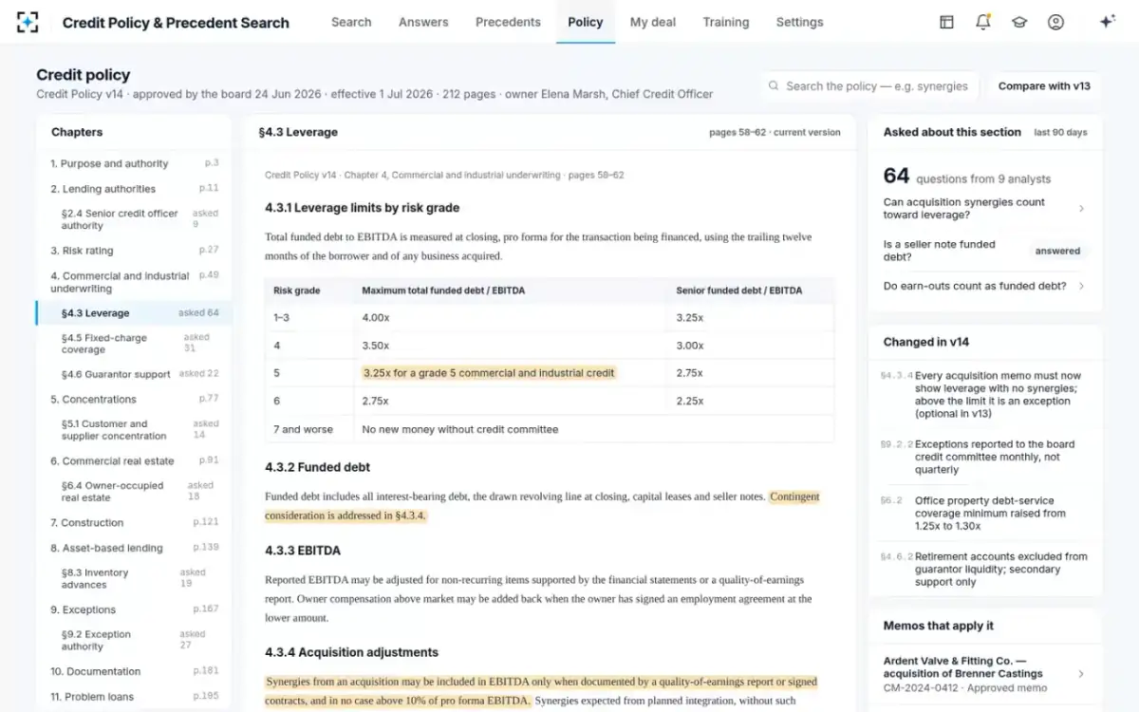Open the Settings tab
This screenshot has width=1139, height=712.
[x=799, y=22]
